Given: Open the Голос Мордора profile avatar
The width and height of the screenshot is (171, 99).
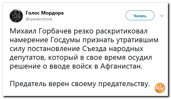Looking at the screenshot, I should tap(16, 16).
